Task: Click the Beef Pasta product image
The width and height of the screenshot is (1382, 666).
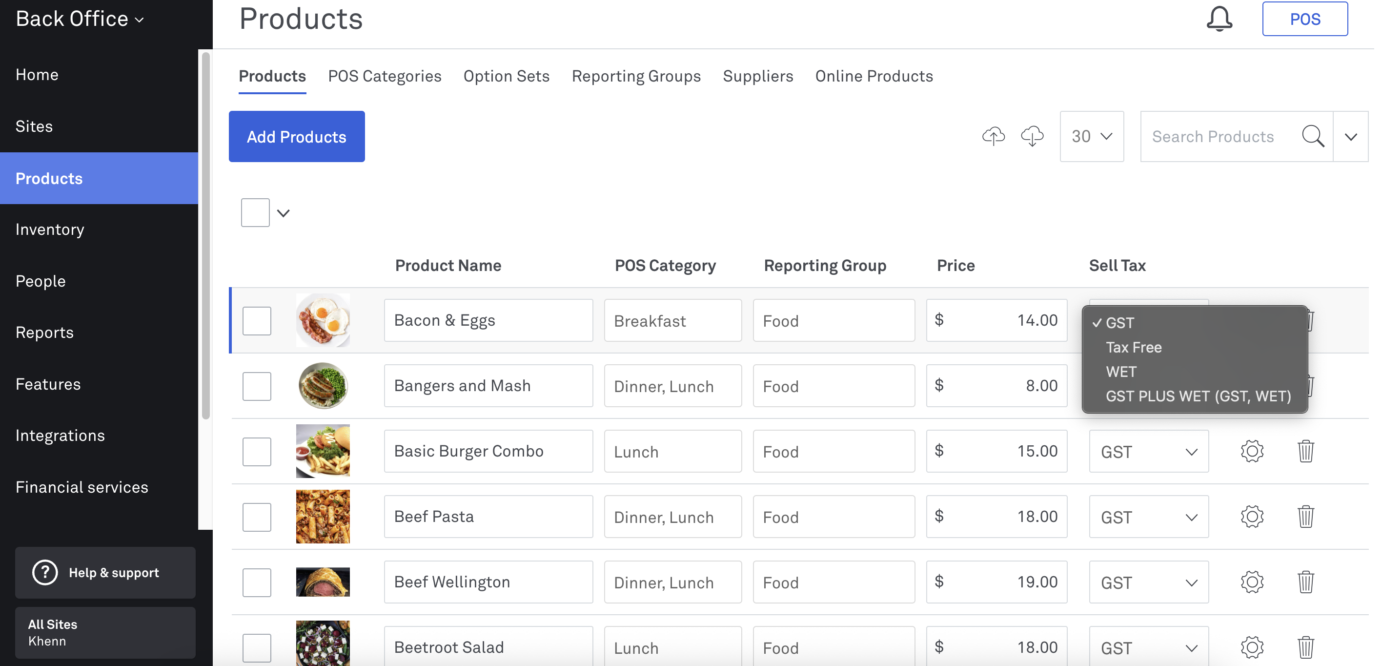Action: pyautogui.click(x=323, y=517)
